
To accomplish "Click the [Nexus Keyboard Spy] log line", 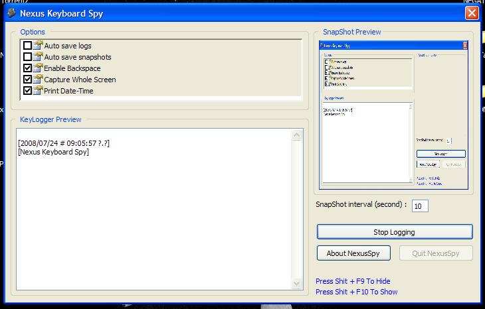I will (x=54, y=152).
